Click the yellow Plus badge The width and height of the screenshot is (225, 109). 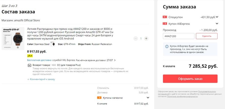30,56
